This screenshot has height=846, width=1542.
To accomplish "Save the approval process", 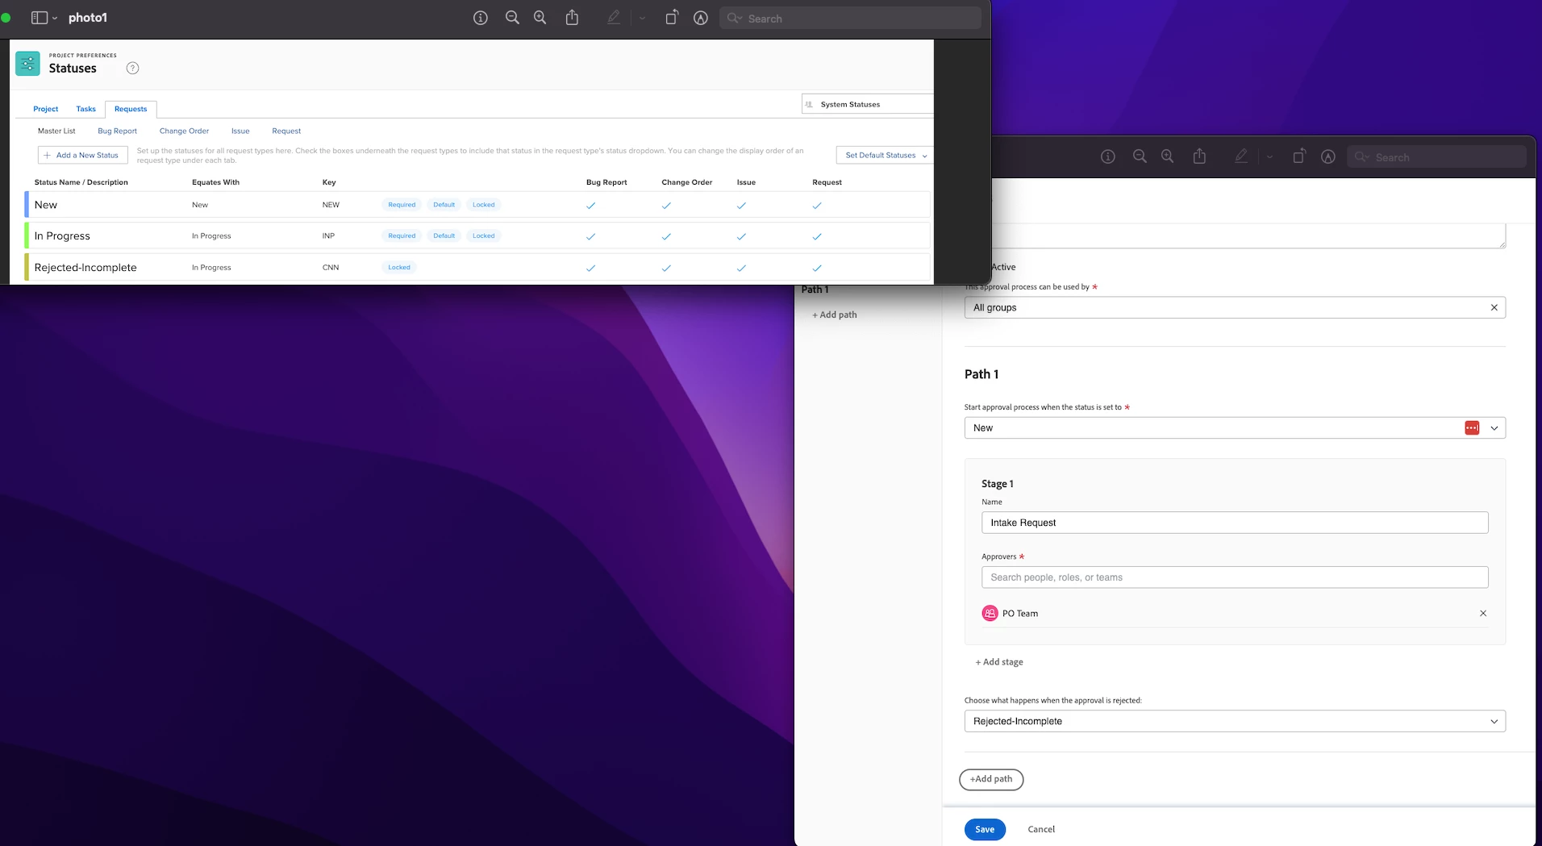I will click(985, 829).
